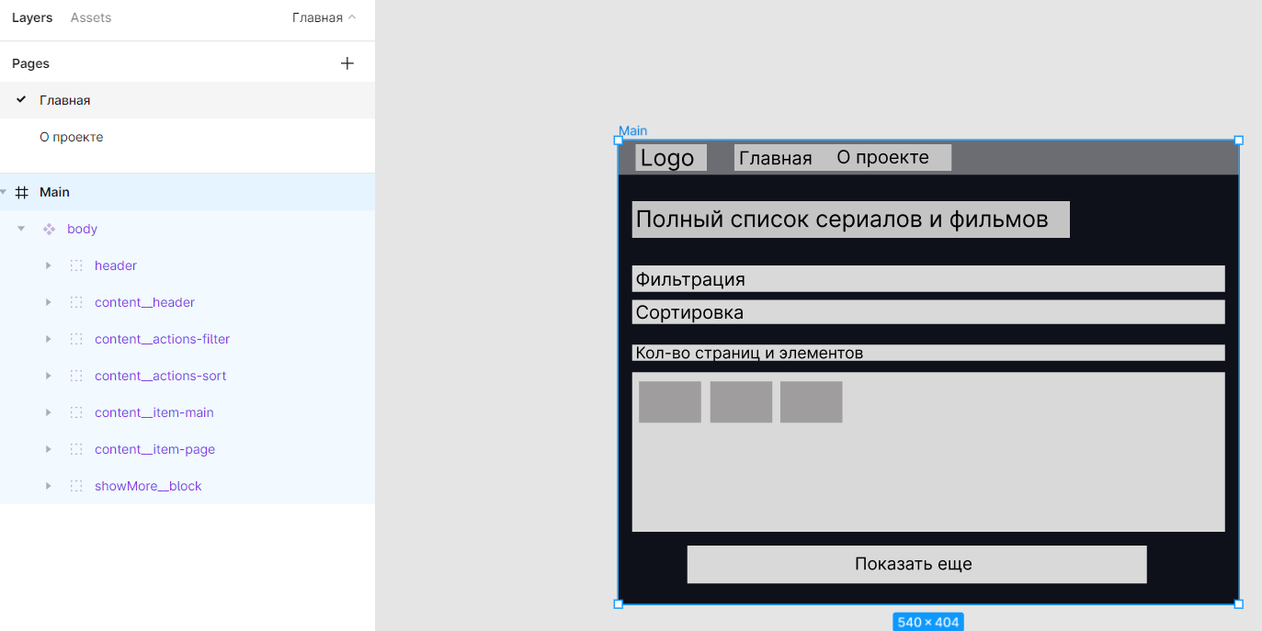Image resolution: width=1262 pixels, height=631 pixels.
Task: Click the Main frame label above the canvas
Action: click(631, 130)
